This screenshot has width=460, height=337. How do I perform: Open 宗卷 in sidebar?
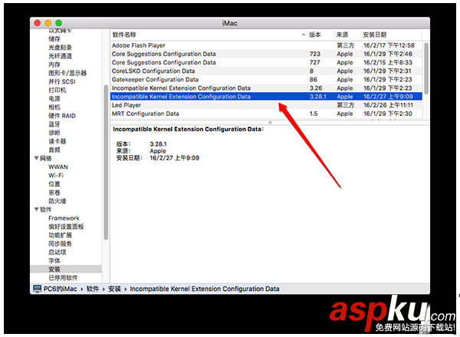point(54,192)
